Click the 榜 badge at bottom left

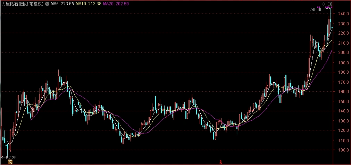(x=10, y=162)
